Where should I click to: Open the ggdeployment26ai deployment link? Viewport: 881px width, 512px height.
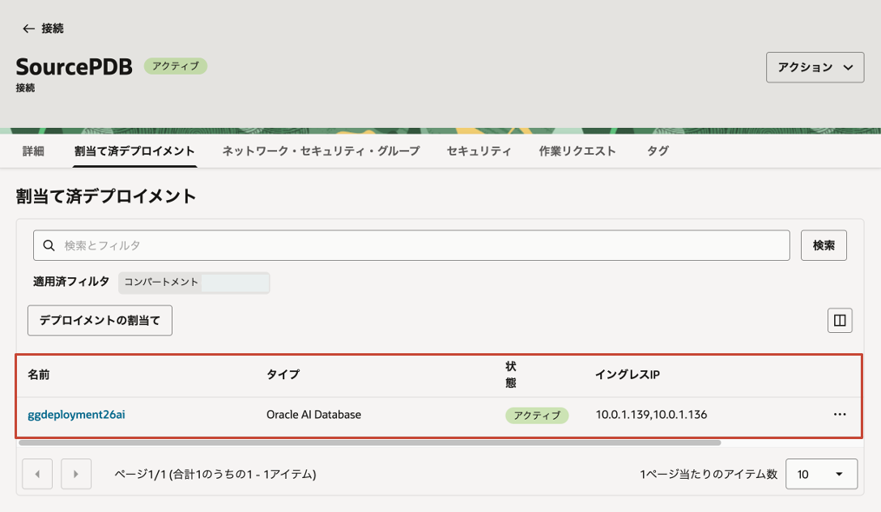pyautogui.click(x=76, y=414)
